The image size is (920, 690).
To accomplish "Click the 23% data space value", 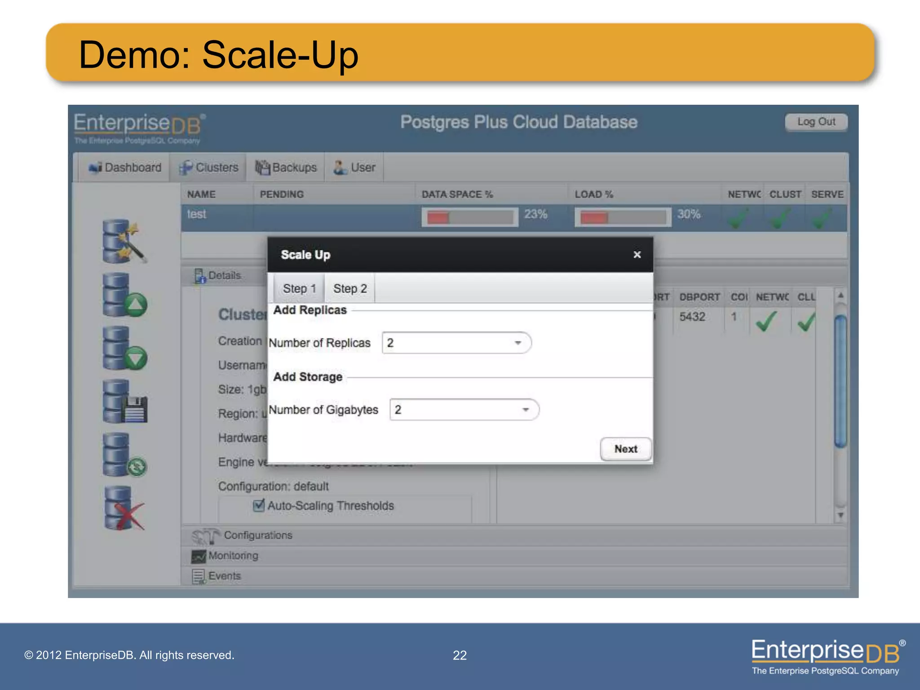I will tap(535, 214).
